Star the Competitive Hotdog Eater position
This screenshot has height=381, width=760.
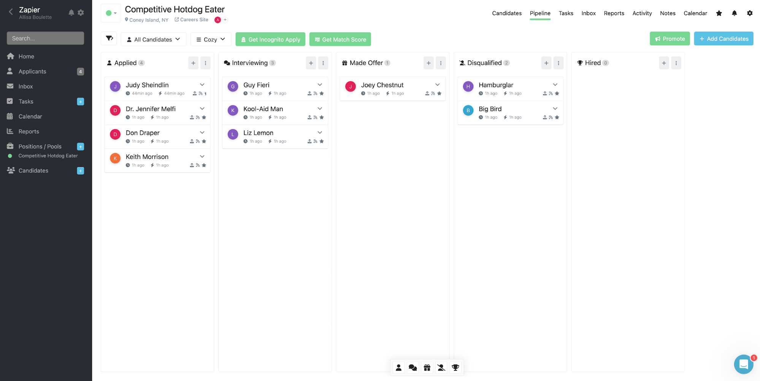(x=719, y=13)
